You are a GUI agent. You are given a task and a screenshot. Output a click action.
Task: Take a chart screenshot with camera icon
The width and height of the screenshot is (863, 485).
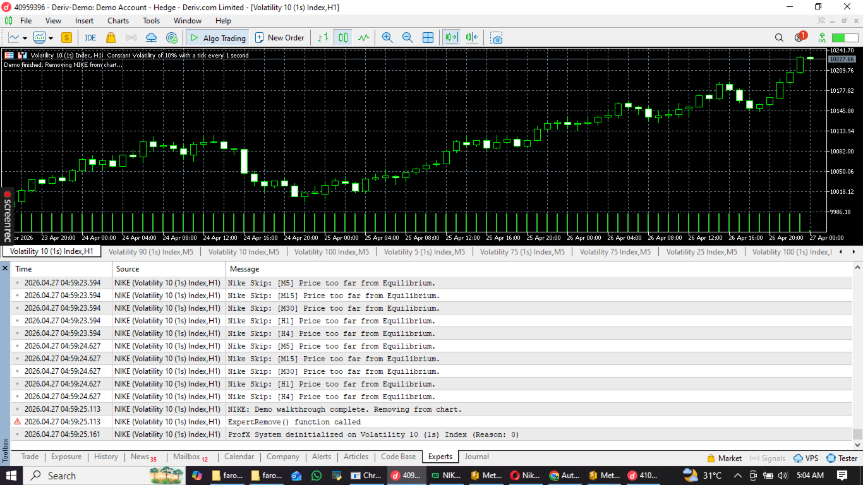point(497,38)
